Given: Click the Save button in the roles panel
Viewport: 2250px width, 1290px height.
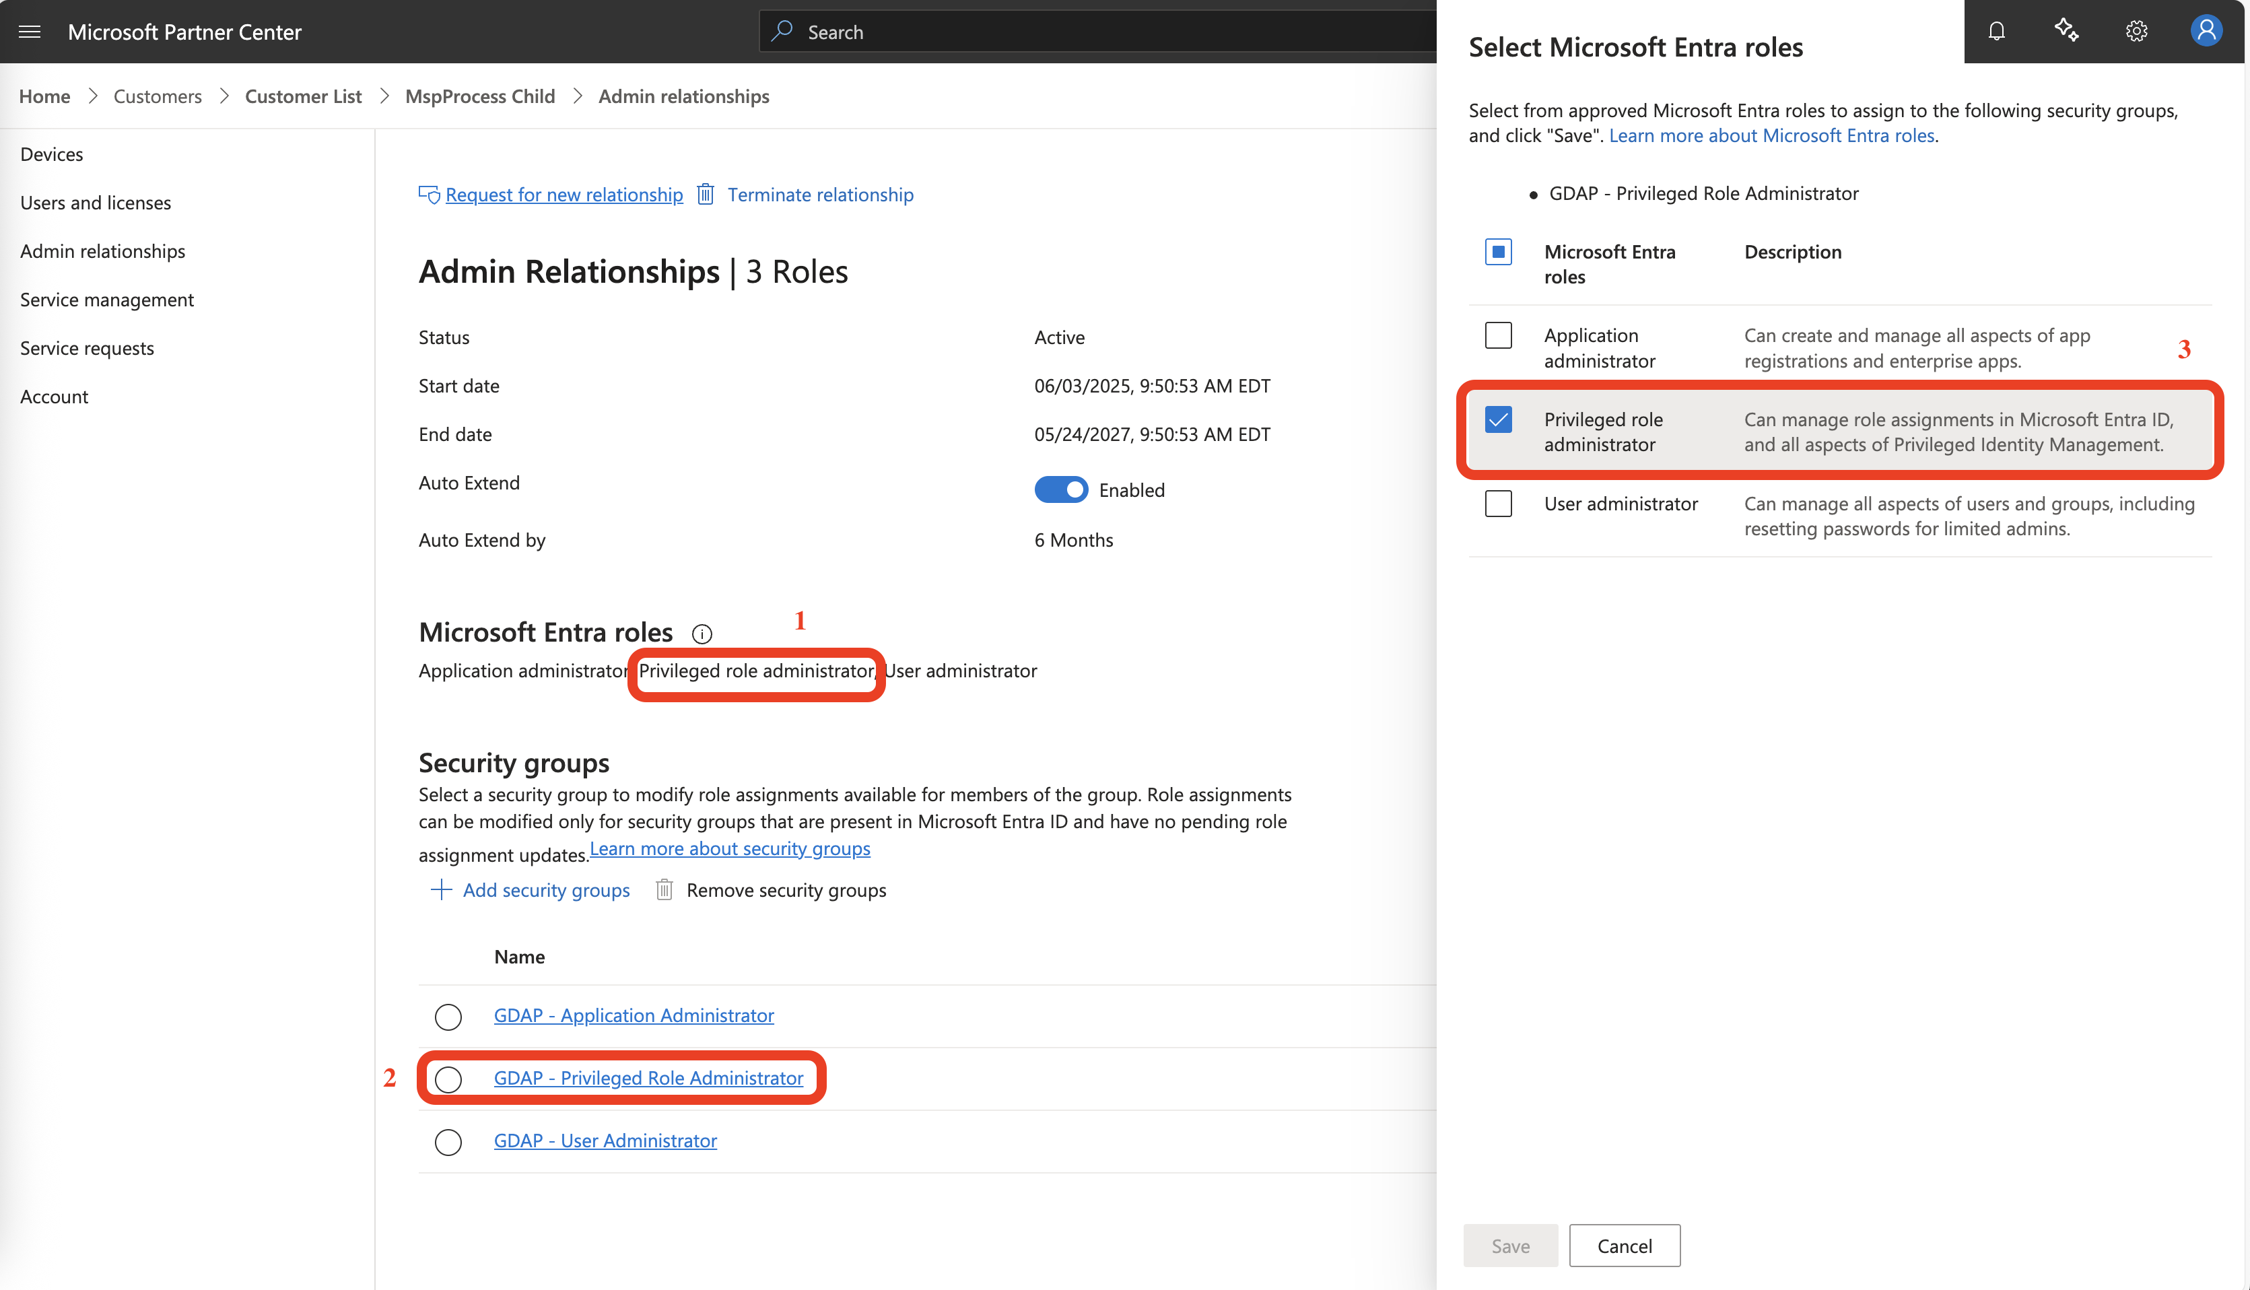Looking at the screenshot, I should click(x=1510, y=1246).
